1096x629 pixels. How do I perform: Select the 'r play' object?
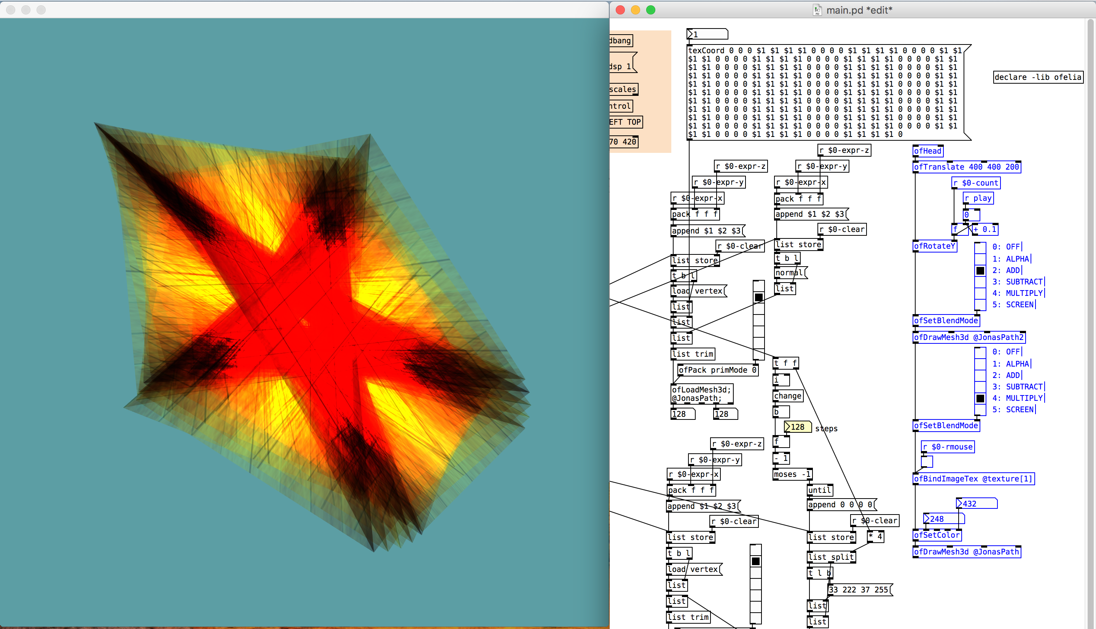pyautogui.click(x=978, y=198)
